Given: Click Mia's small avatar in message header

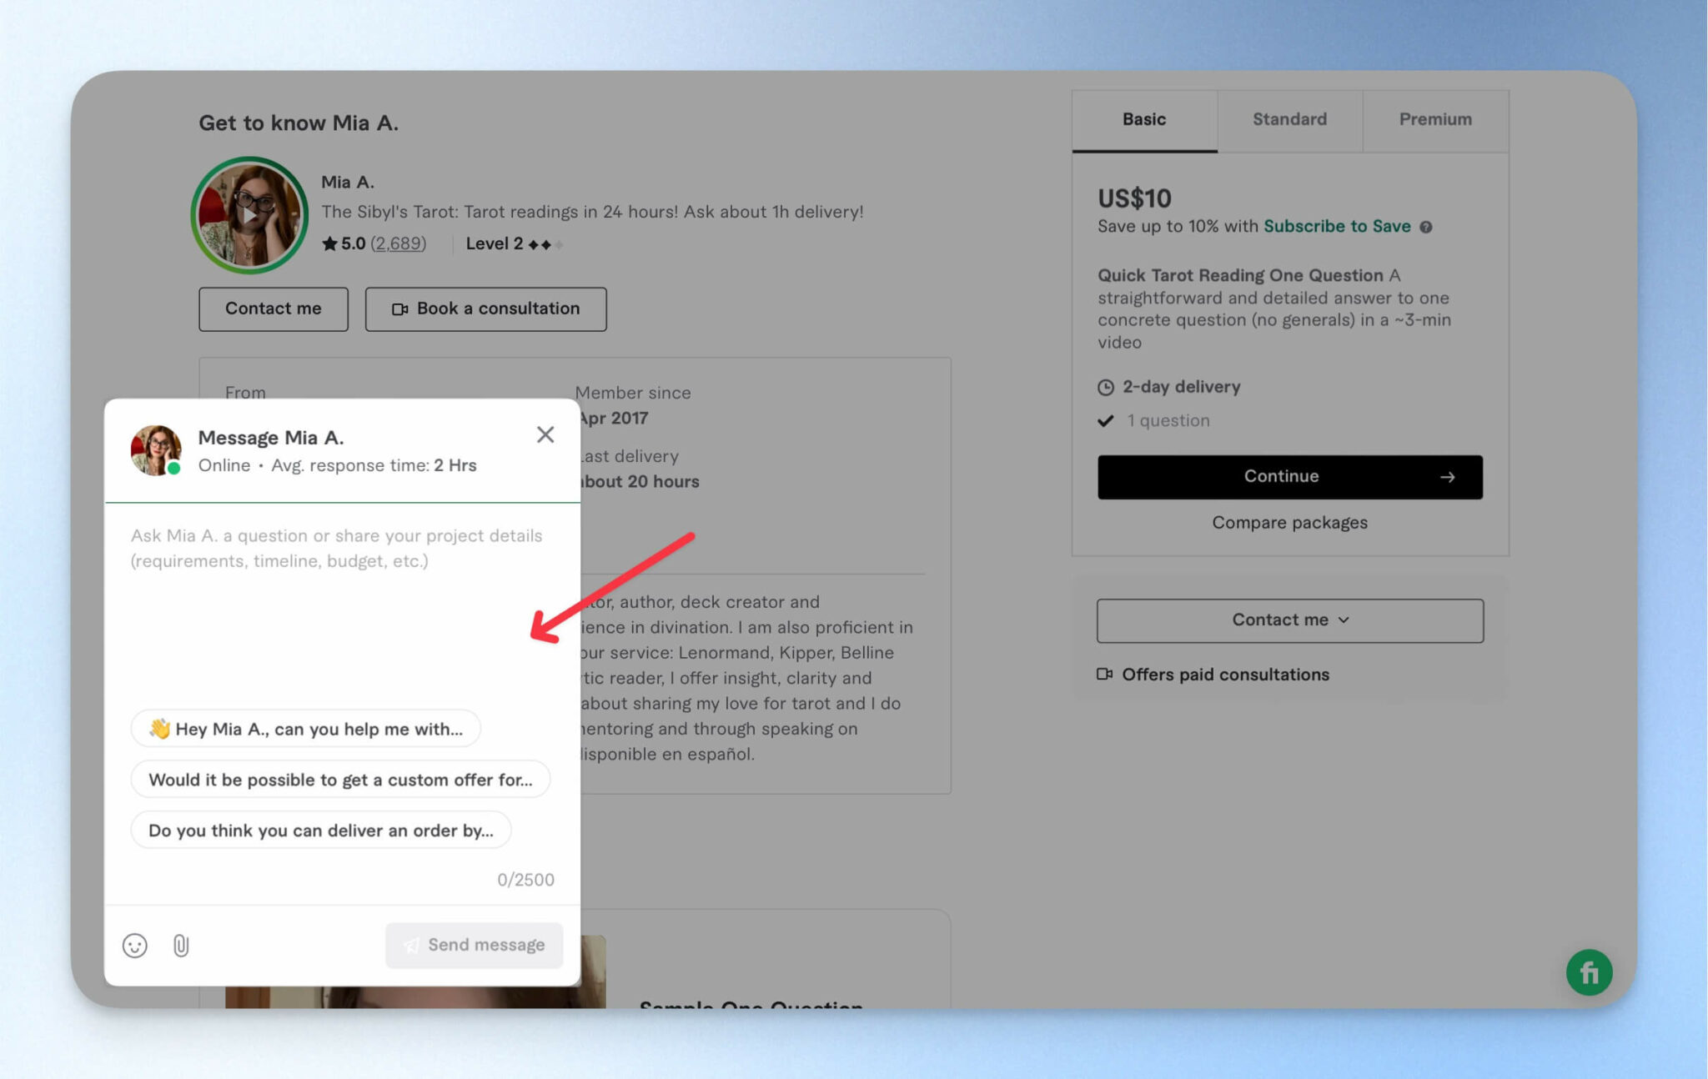Looking at the screenshot, I should pyautogui.click(x=155, y=450).
